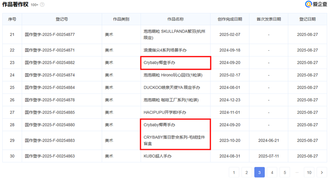Image resolution: width=330 pixels, height=178 pixels.
Task: Click work name DUCKOO喷泉天使YA 限定手办
Action: click(x=172, y=88)
